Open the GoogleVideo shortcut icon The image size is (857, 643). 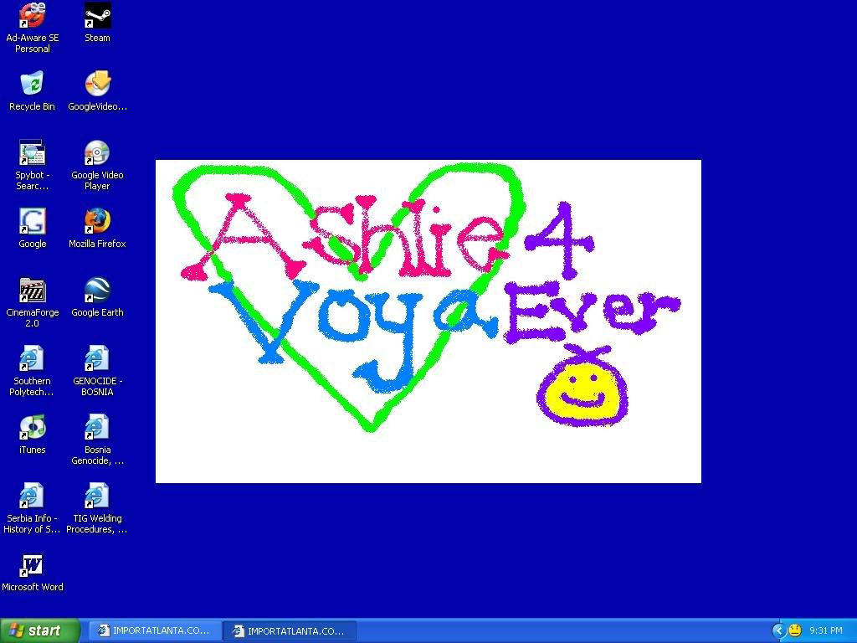tap(97, 85)
